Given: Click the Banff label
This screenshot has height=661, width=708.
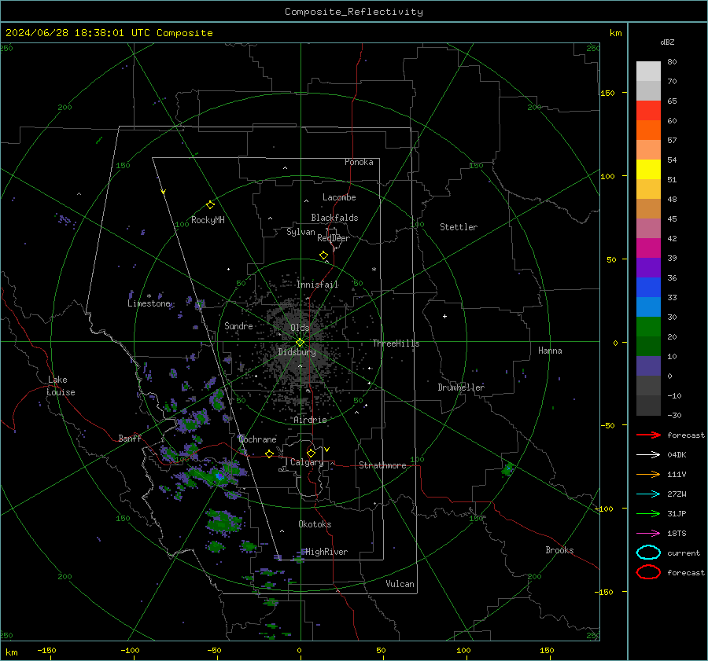Looking at the screenshot, I should 130,439.
